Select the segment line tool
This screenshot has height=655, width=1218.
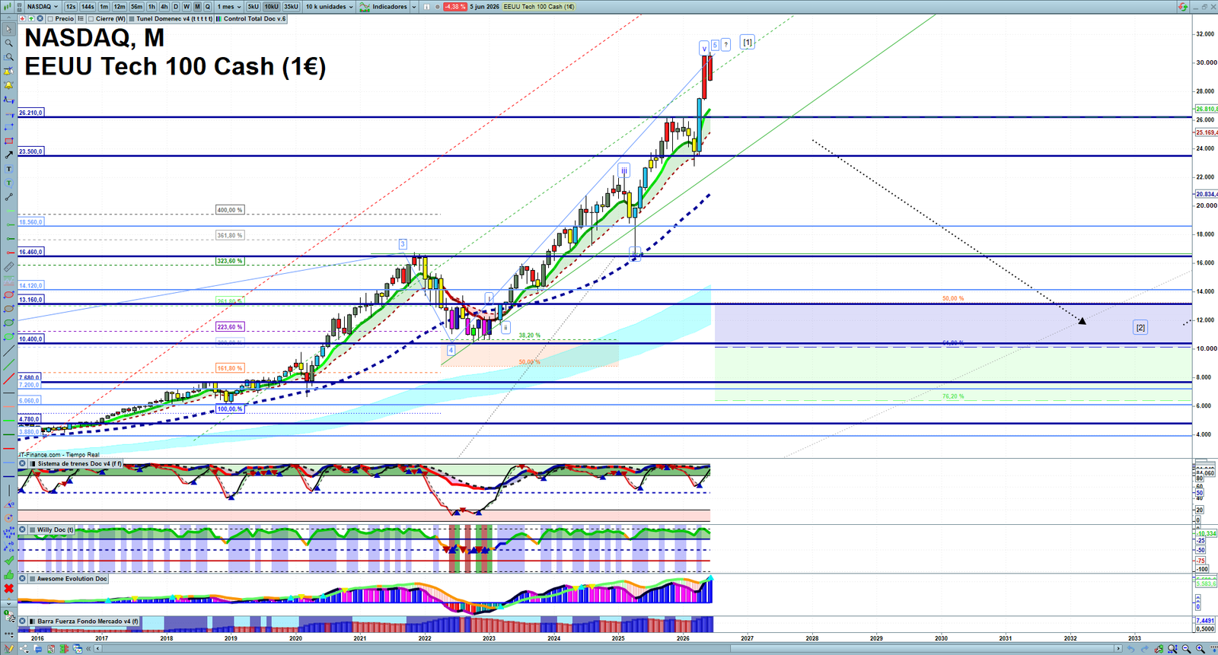point(8,197)
